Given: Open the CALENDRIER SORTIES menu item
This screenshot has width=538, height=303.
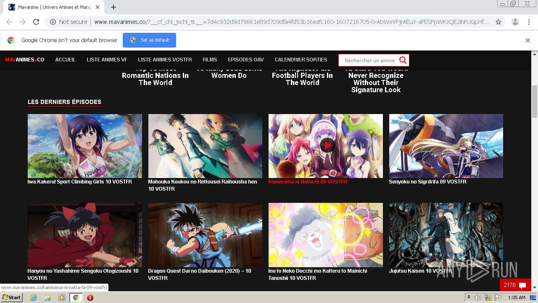Looking at the screenshot, I should click(x=301, y=60).
